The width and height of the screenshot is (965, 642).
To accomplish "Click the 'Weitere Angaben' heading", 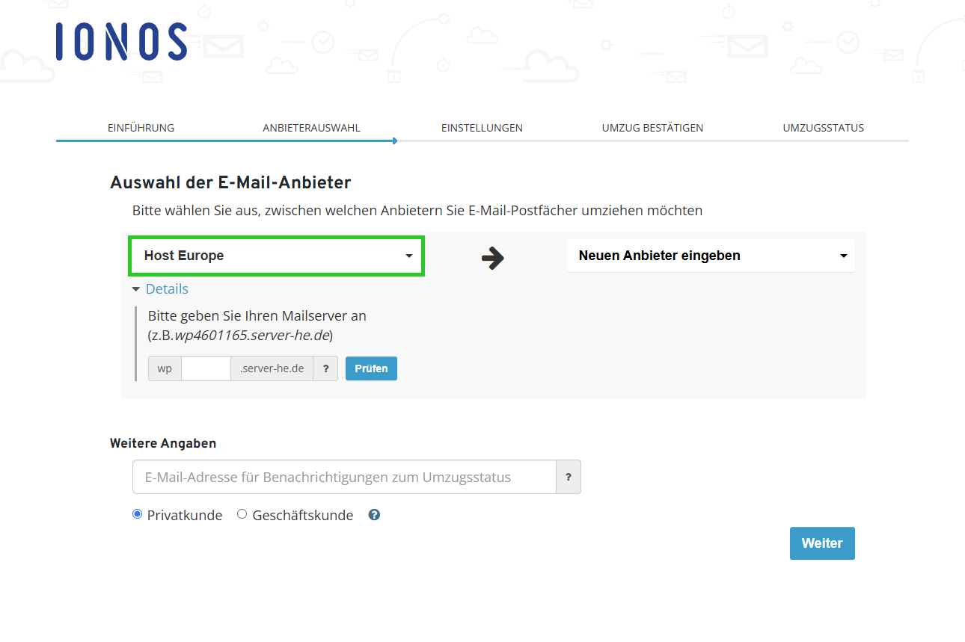I will pos(163,443).
